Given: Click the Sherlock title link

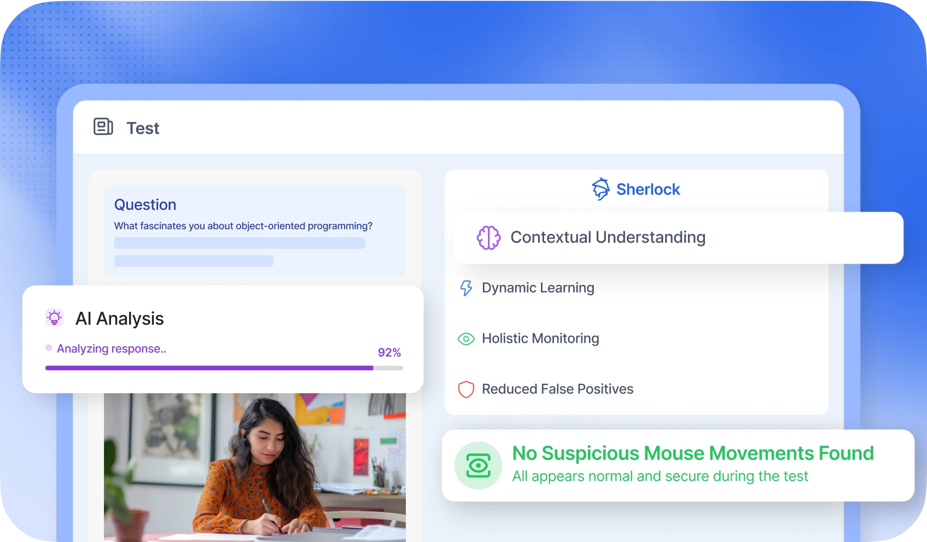Looking at the screenshot, I should pyautogui.click(x=648, y=189).
